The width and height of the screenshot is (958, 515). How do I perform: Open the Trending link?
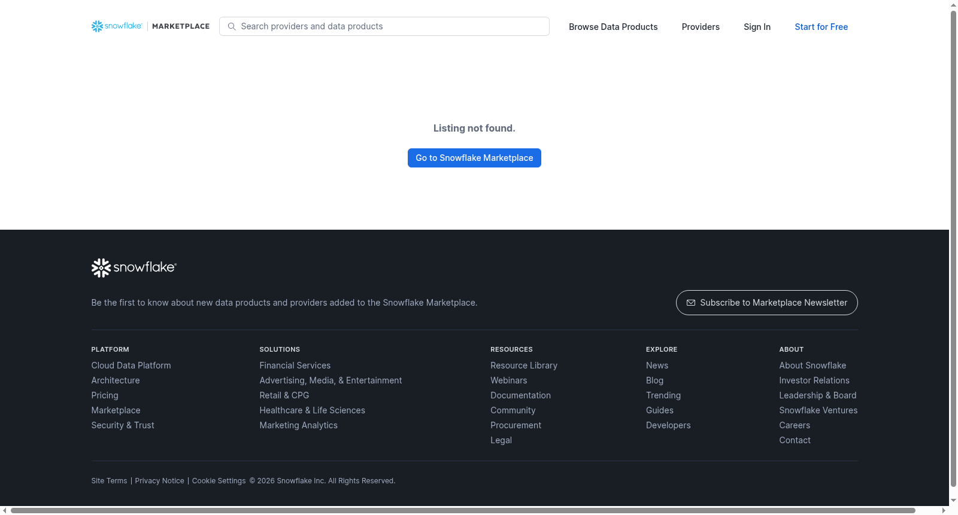(x=663, y=395)
